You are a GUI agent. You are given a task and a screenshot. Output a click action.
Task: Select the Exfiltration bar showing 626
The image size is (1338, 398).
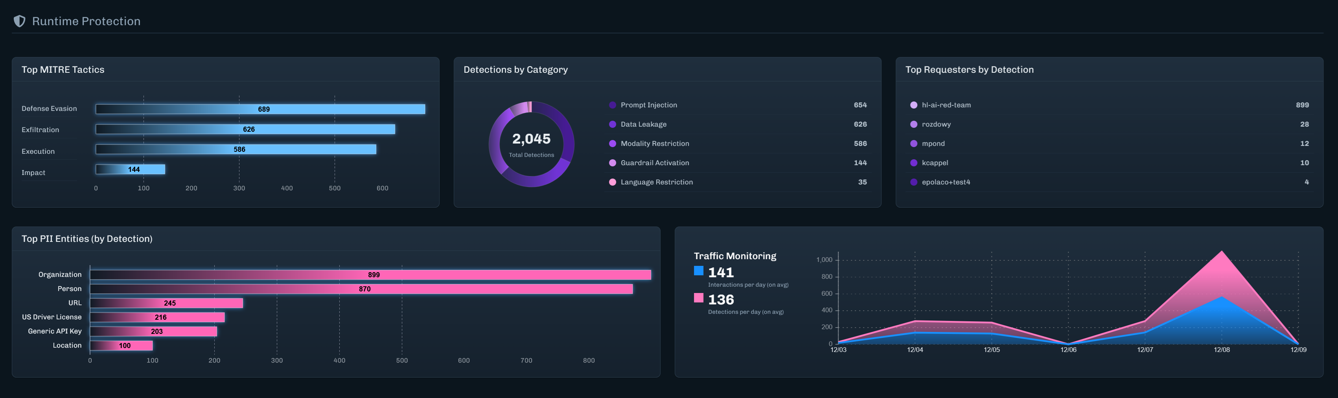(245, 129)
